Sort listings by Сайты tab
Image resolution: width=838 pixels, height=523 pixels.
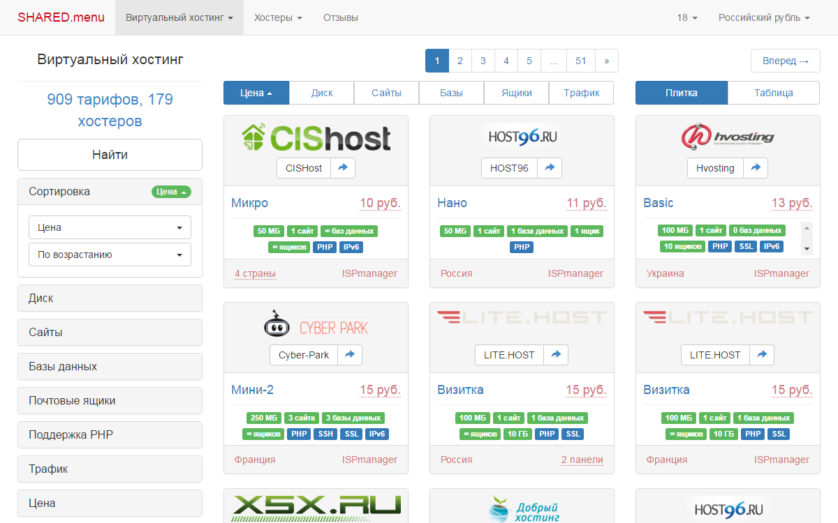tap(387, 93)
